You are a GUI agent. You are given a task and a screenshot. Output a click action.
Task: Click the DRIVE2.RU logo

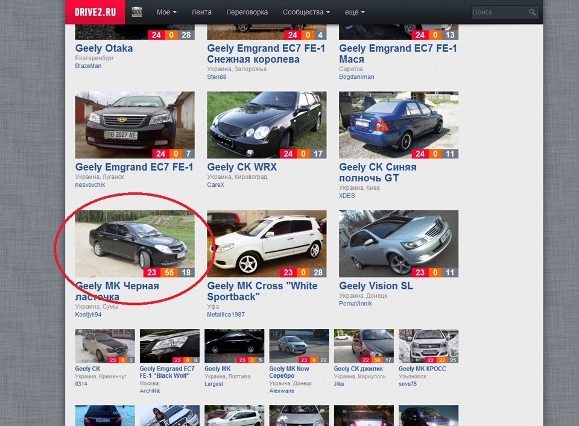click(x=95, y=12)
